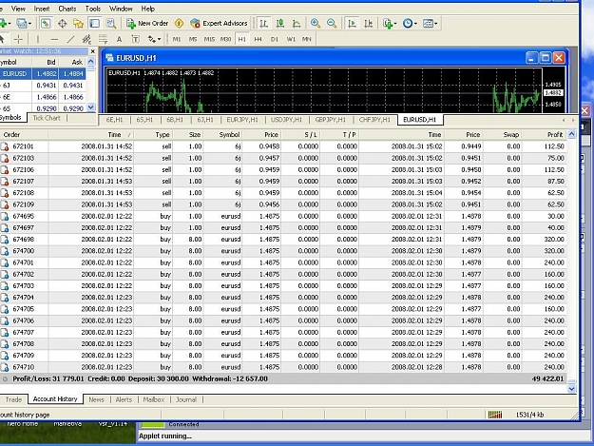Open the Indicators list dropdown

tap(390, 24)
